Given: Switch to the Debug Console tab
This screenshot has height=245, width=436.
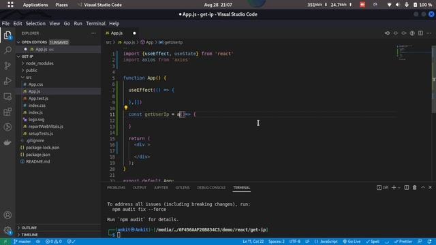Looking at the screenshot, I should click(x=211, y=188).
